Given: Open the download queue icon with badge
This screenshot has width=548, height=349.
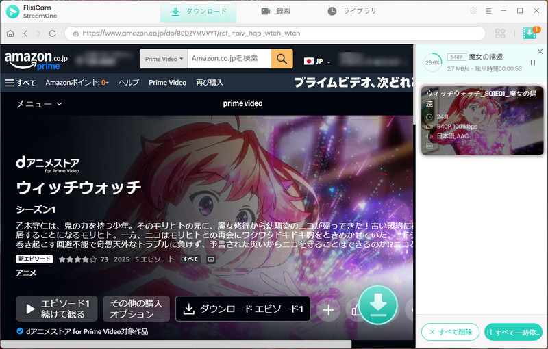Looking at the screenshot, I should (530, 33).
